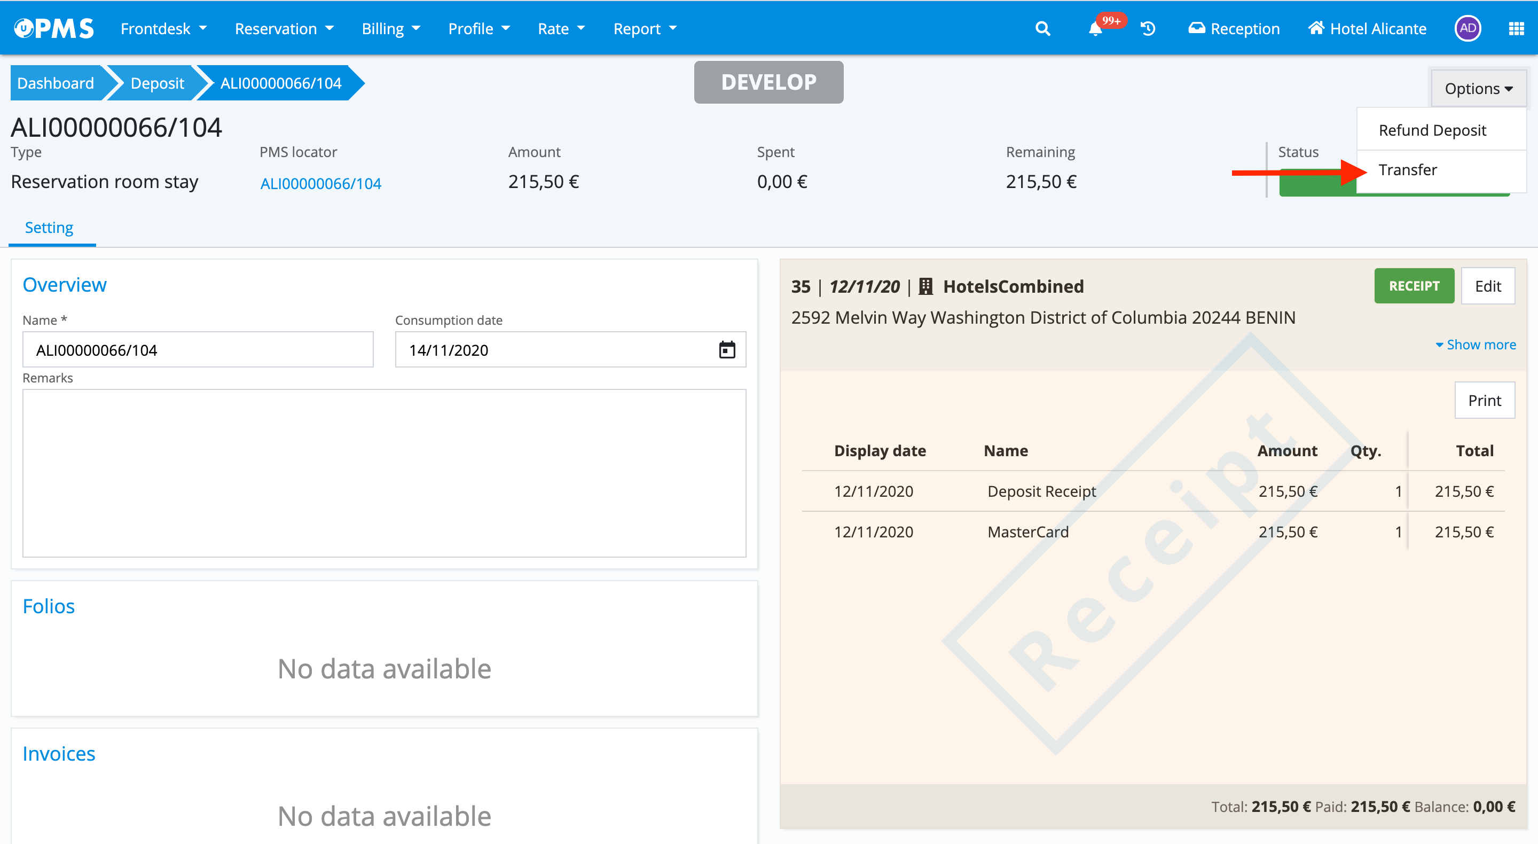Image resolution: width=1538 pixels, height=844 pixels.
Task: Open the ALI00000066/104 PMS locator link
Action: point(320,183)
